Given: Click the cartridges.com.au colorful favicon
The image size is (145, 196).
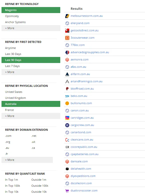Looking at the screenshot, I should click(x=67, y=118).
